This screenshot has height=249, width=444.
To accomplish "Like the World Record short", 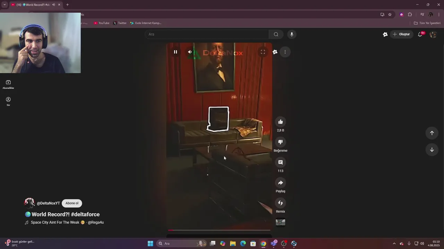I will (x=281, y=122).
